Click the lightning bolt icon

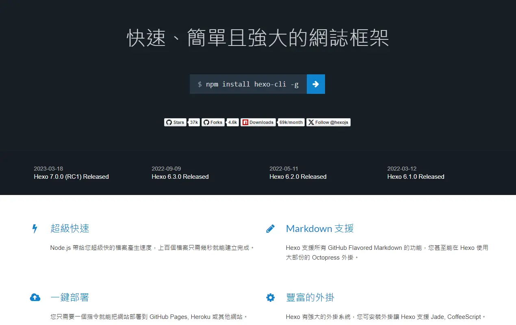pos(35,229)
